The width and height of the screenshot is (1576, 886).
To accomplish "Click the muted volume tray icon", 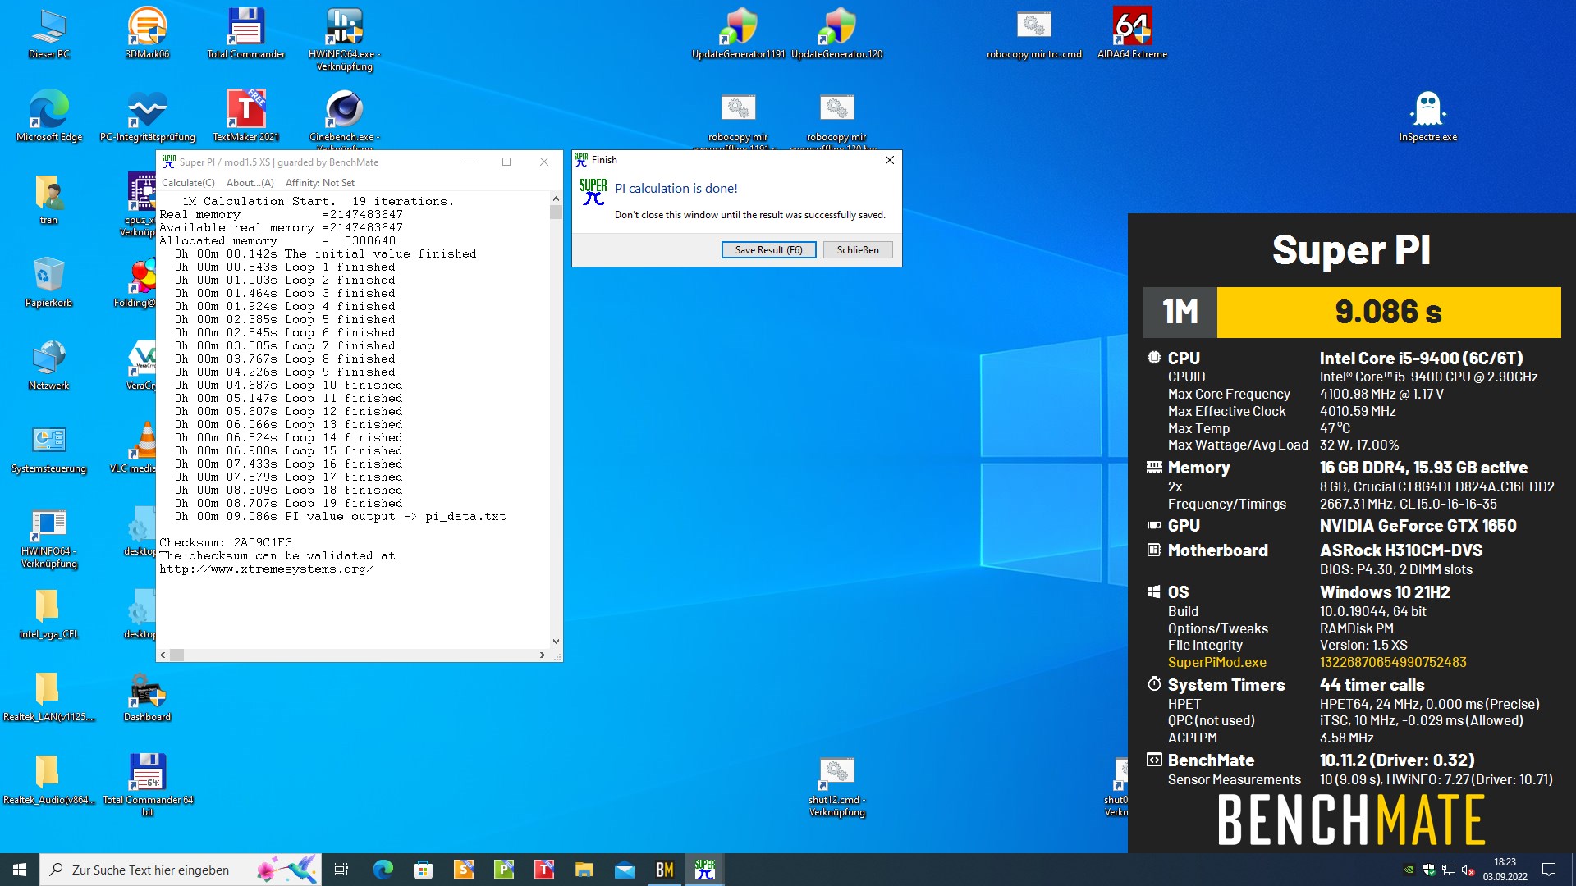I will pos(1468,870).
